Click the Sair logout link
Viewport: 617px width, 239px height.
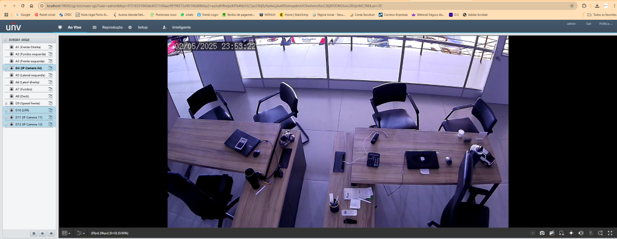[x=589, y=23]
